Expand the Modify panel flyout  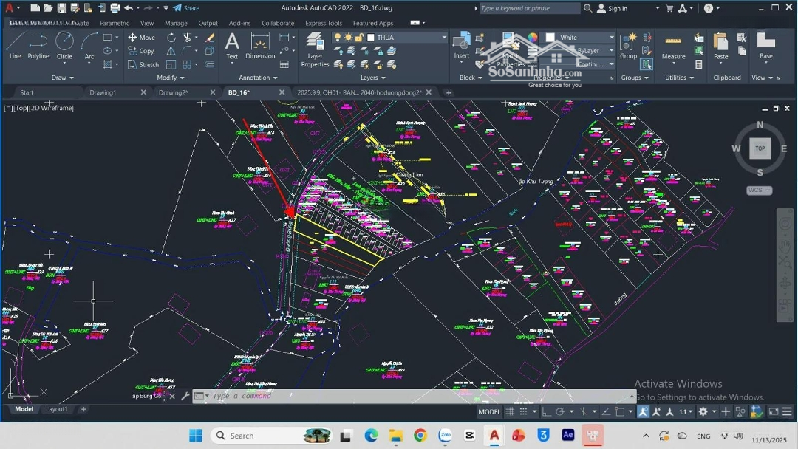pos(171,78)
